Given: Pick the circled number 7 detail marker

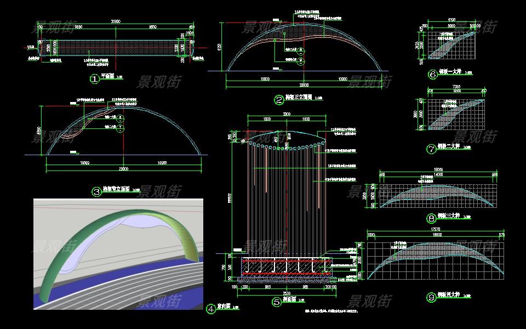Looking at the screenshot, I should [431, 149].
